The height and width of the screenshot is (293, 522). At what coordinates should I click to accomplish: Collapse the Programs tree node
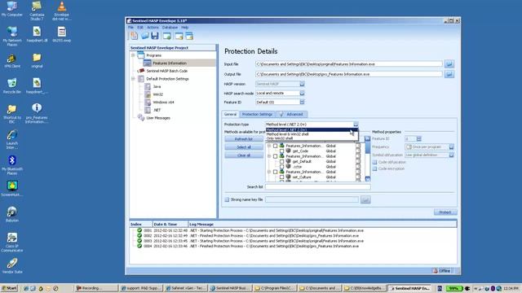[x=133, y=55]
